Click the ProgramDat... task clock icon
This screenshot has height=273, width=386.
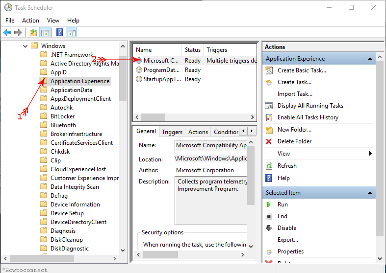(x=139, y=70)
